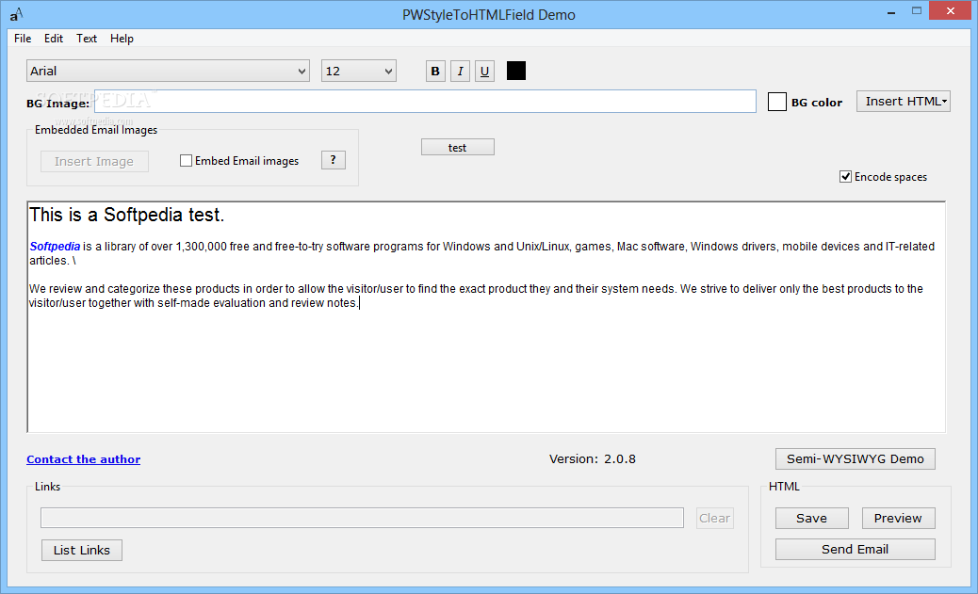978x594 pixels.
Task: Open the Arial font dropdown
Action: [168, 71]
